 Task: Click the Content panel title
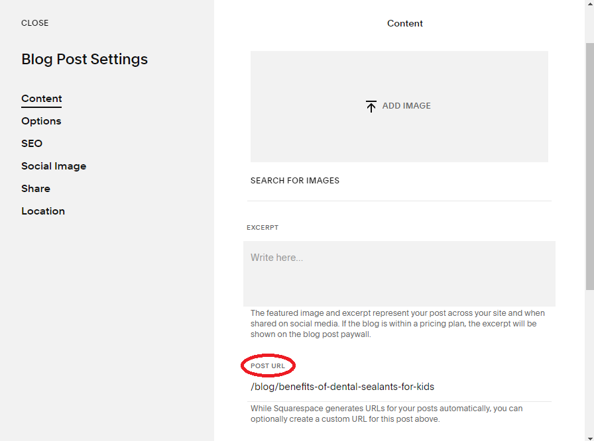[404, 23]
